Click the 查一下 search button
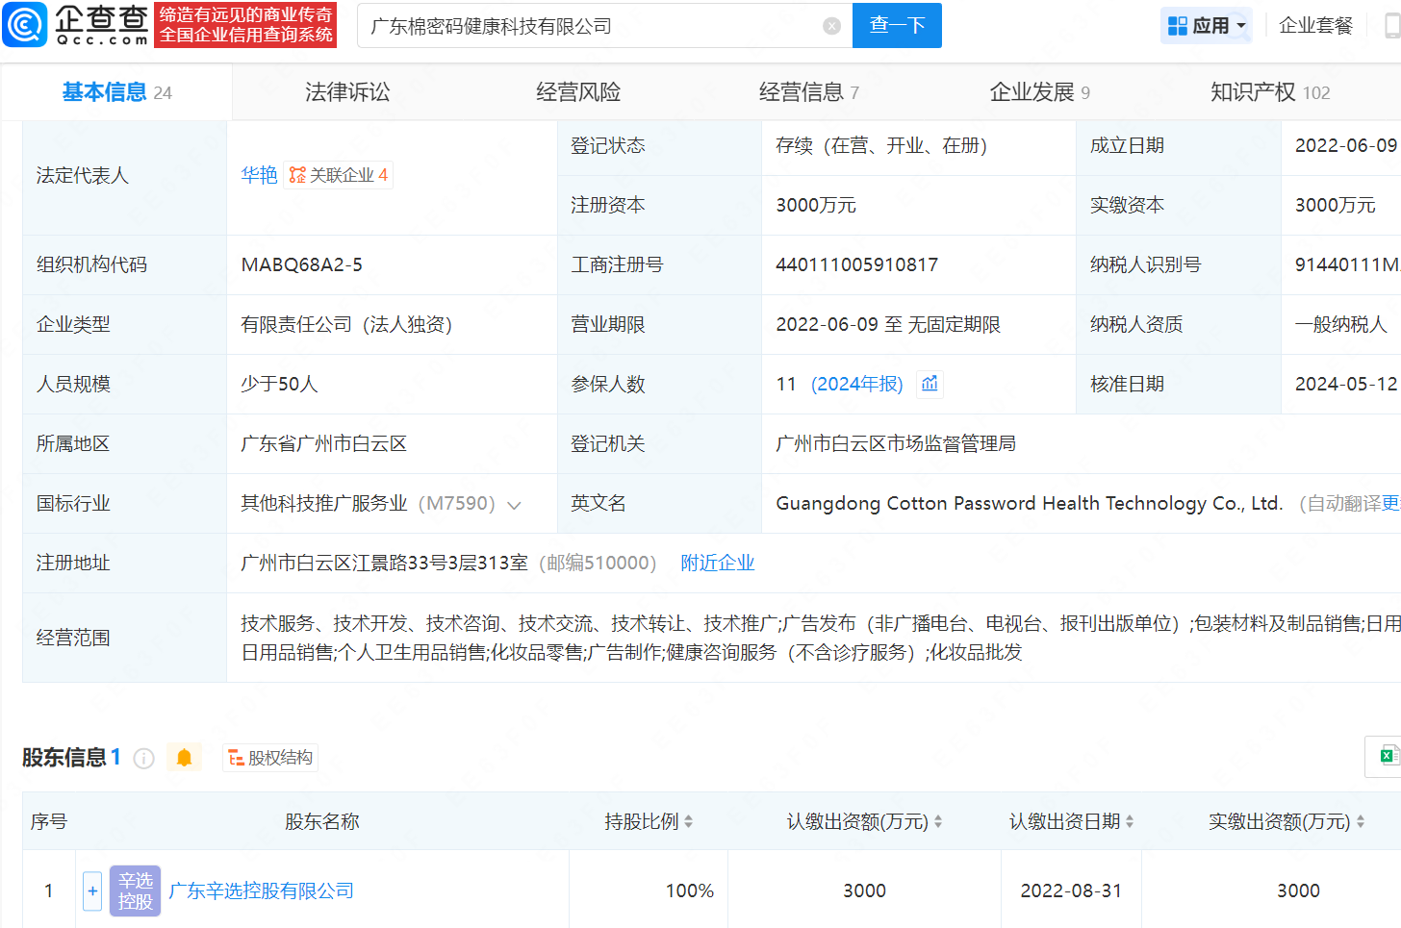This screenshot has height=928, width=1401. 897,26
